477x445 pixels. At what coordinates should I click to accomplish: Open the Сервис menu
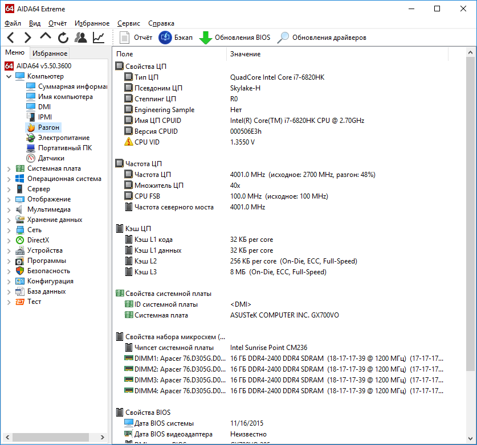coord(129,23)
